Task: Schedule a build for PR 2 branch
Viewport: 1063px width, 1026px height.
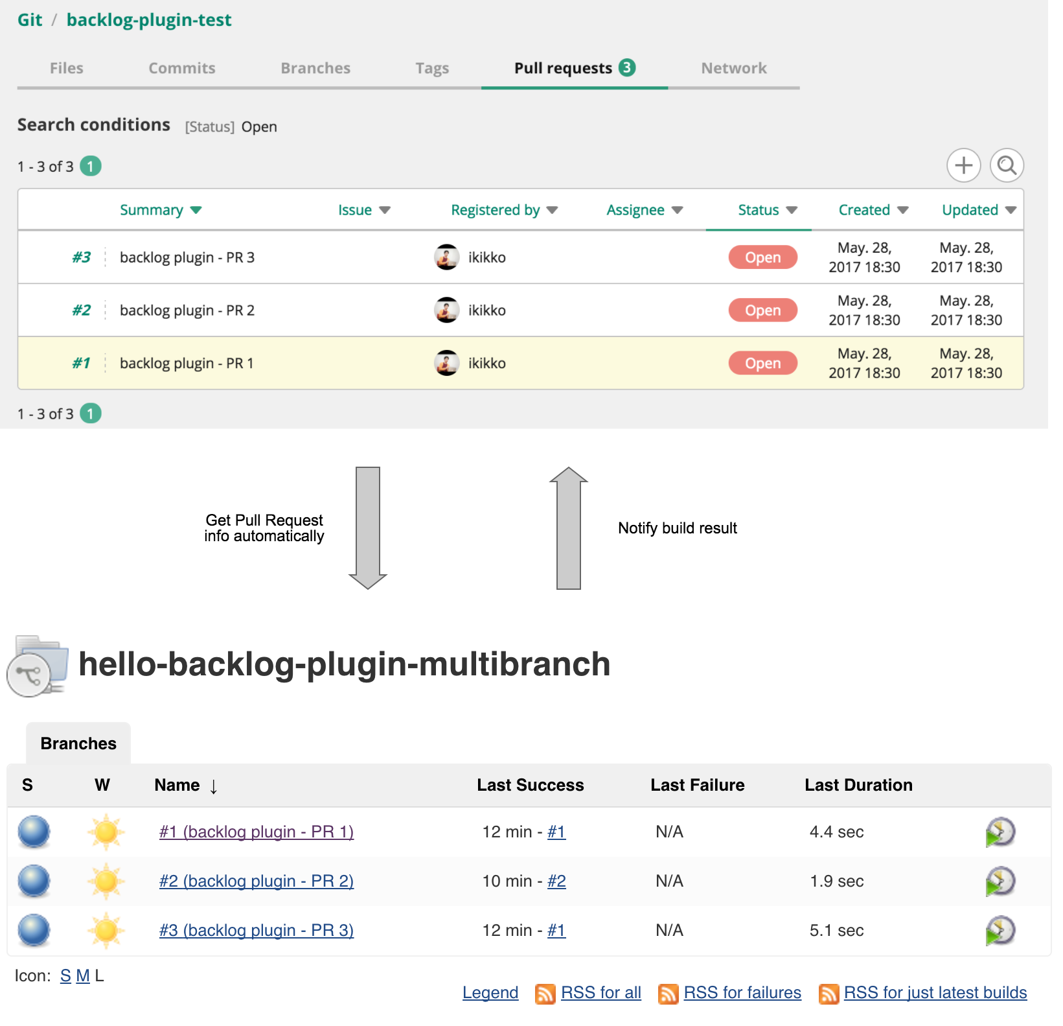Action: 1000,881
